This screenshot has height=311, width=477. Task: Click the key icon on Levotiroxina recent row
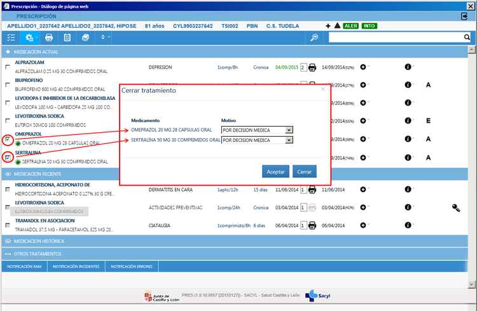(455, 207)
